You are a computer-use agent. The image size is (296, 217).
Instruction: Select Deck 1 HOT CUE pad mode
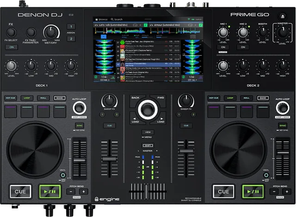pyautogui.click(x=11, y=98)
